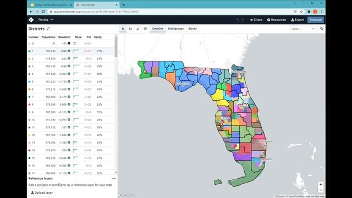Click the undo arrow icon
Viewport: 352px width, 198px height.
point(238,20)
